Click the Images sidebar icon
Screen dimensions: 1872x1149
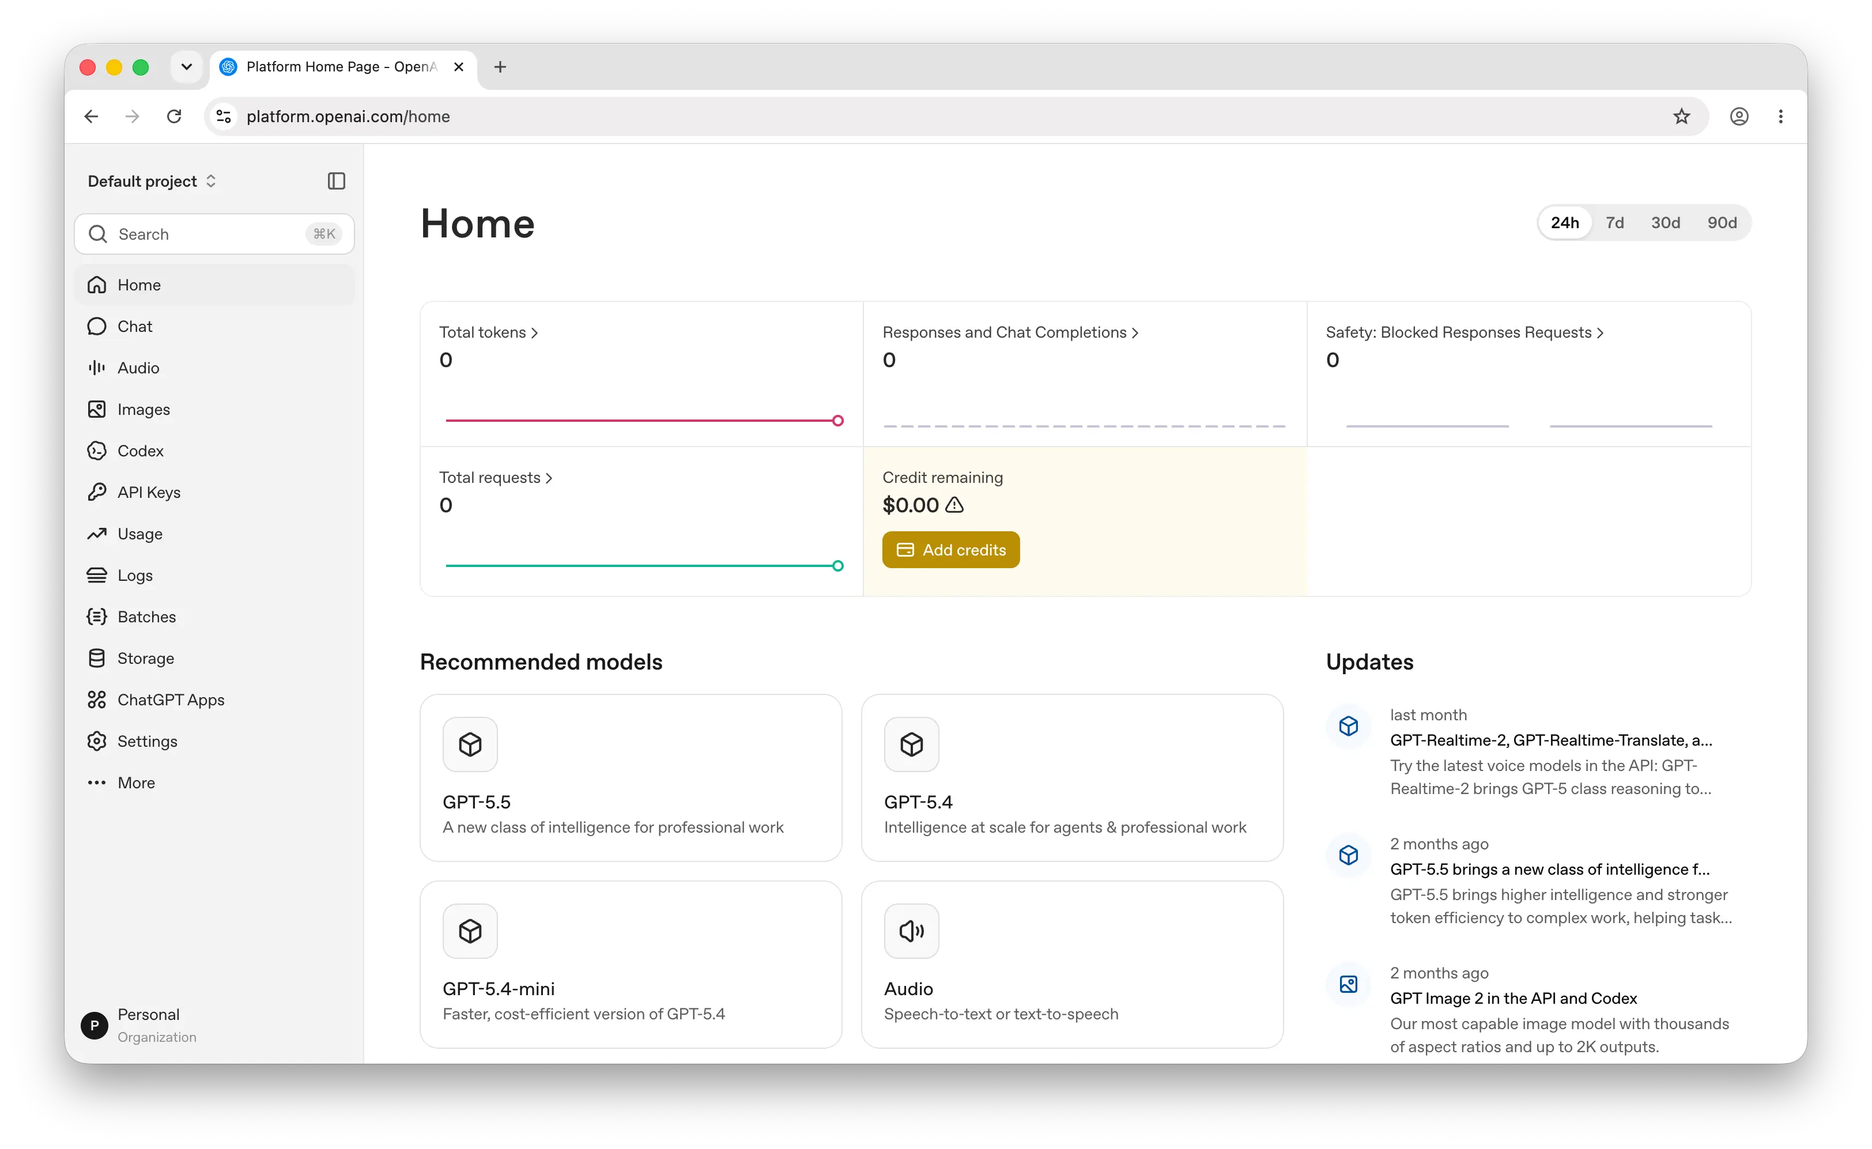tap(96, 410)
